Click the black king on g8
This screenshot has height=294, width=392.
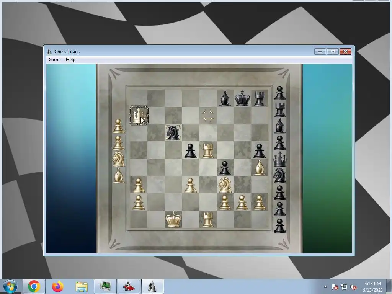tap(242, 98)
